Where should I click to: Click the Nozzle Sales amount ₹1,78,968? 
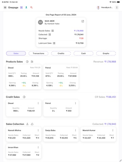click(79, 31)
